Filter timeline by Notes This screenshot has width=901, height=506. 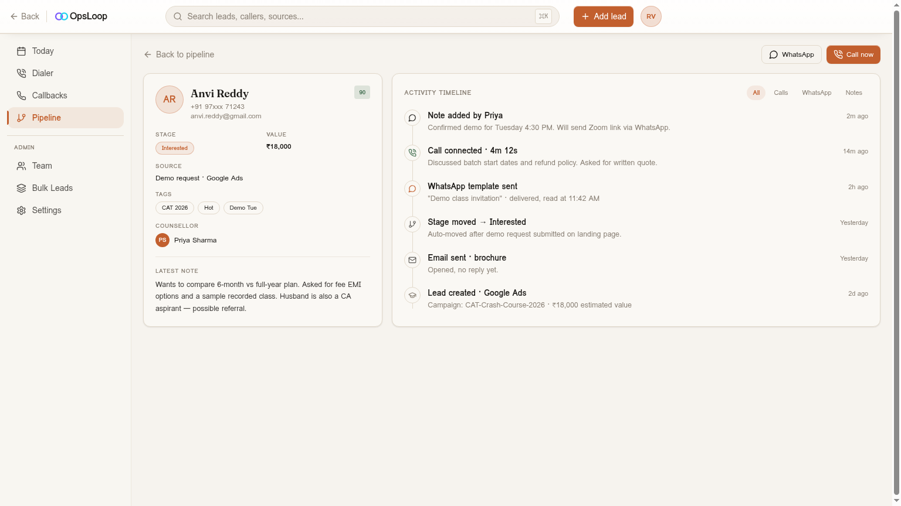tap(854, 93)
